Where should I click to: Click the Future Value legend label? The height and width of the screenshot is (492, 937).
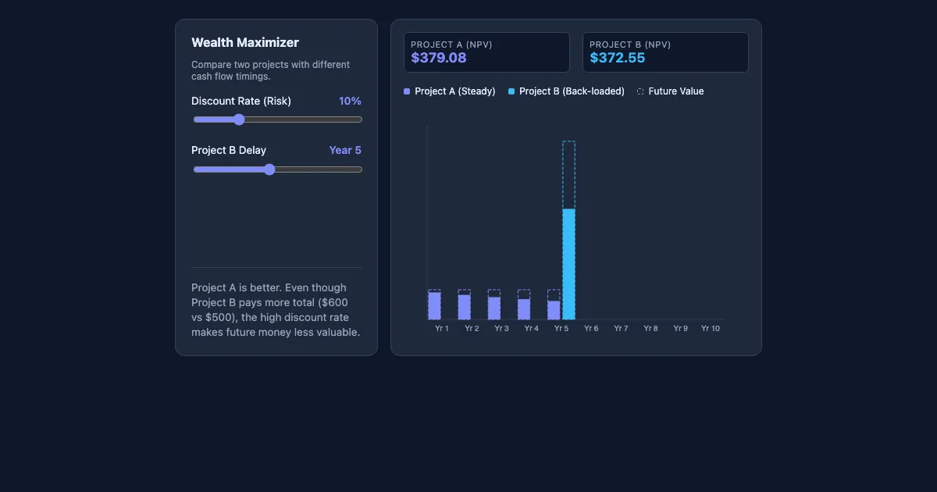(x=676, y=91)
